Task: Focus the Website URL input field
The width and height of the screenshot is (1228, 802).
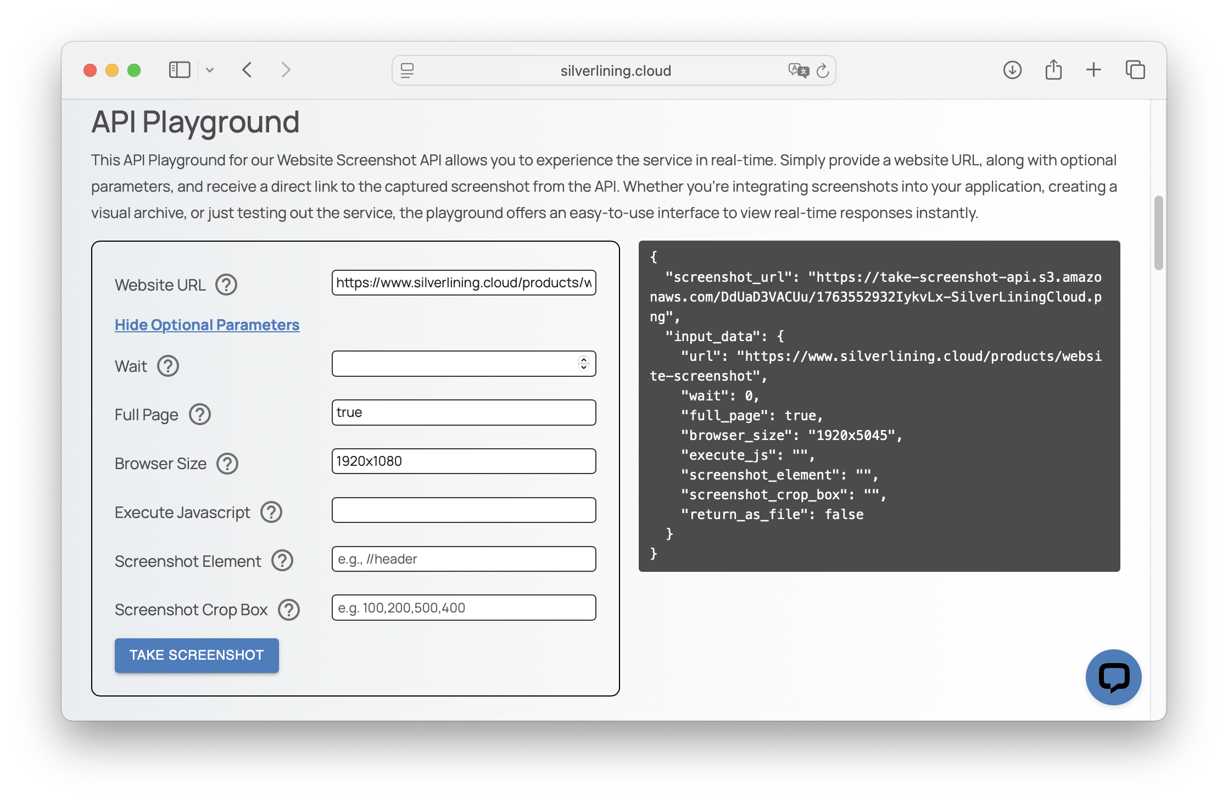Action: (463, 282)
